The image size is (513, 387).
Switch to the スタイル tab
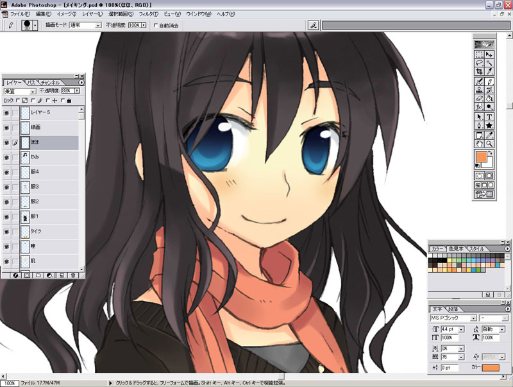476,249
